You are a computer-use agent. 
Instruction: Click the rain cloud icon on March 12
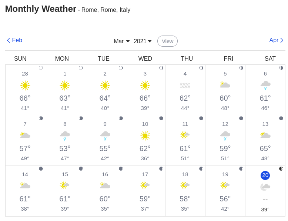pyautogui.click(x=225, y=136)
